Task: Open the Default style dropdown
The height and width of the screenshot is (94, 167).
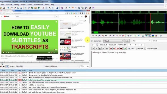Action: 113,41
